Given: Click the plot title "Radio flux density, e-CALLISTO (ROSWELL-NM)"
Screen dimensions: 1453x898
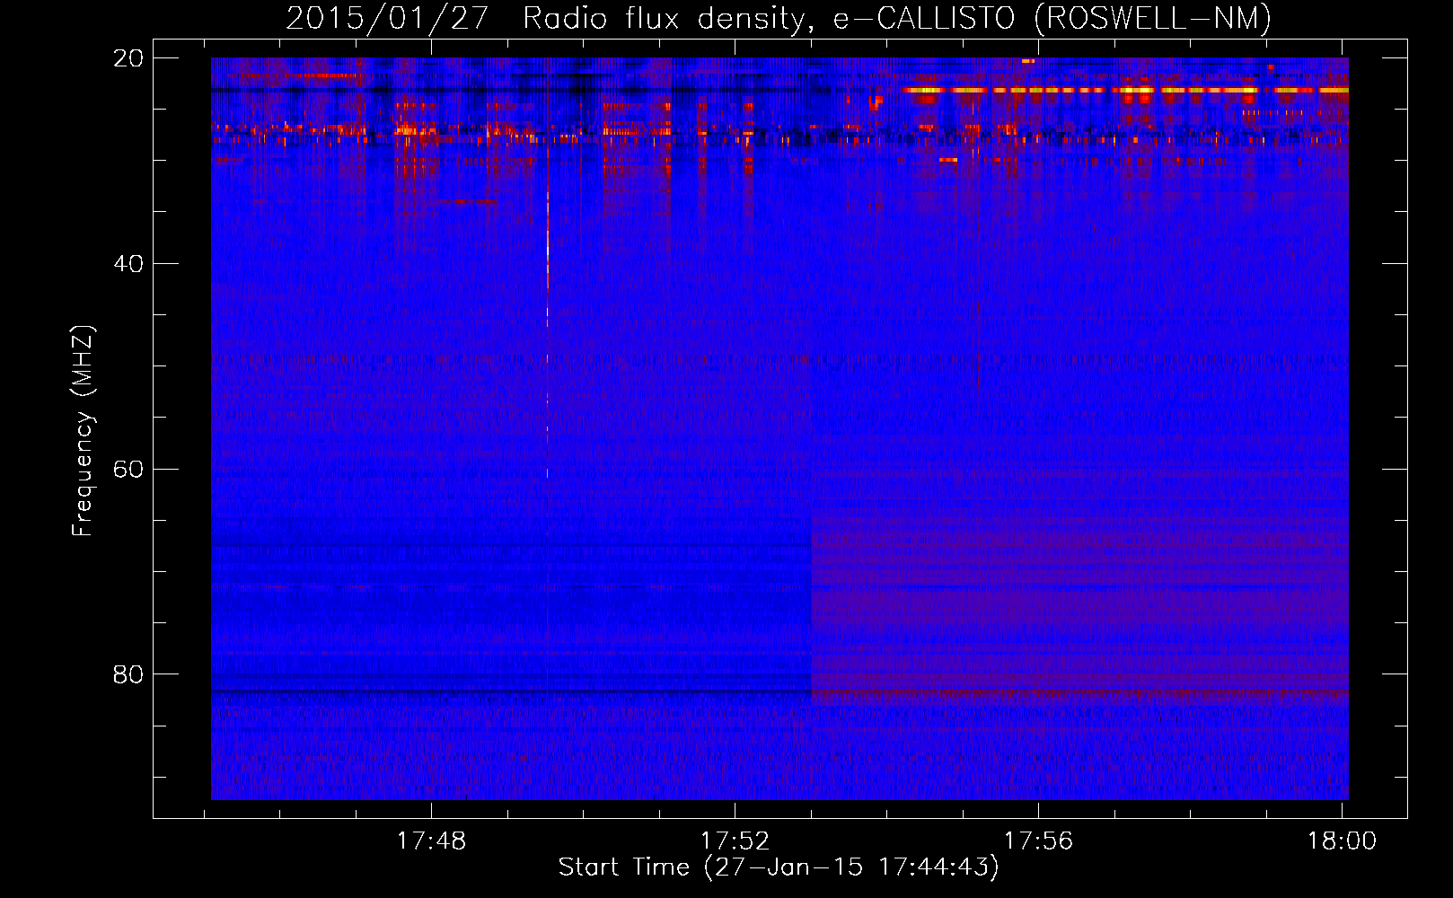Looking at the screenshot, I should pyautogui.click(x=897, y=19).
